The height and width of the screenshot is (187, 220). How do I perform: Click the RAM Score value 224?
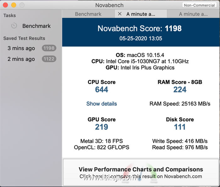(x=180, y=90)
